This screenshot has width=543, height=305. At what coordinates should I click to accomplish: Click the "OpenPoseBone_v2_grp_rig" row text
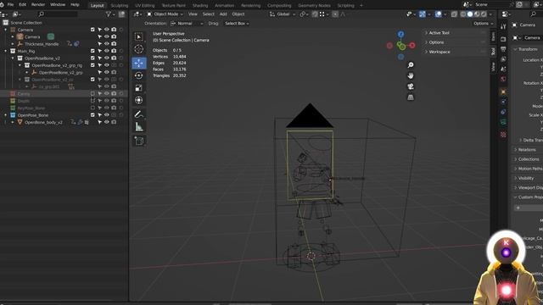(57, 65)
